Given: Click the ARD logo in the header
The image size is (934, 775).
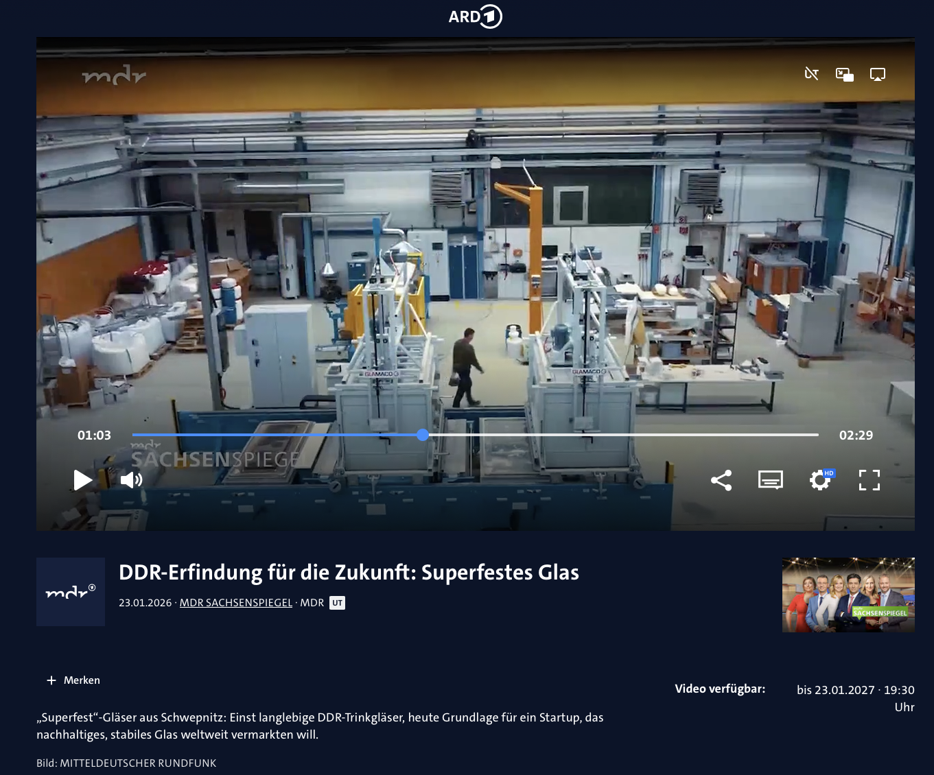Looking at the screenshot, I should coord(475,16).
